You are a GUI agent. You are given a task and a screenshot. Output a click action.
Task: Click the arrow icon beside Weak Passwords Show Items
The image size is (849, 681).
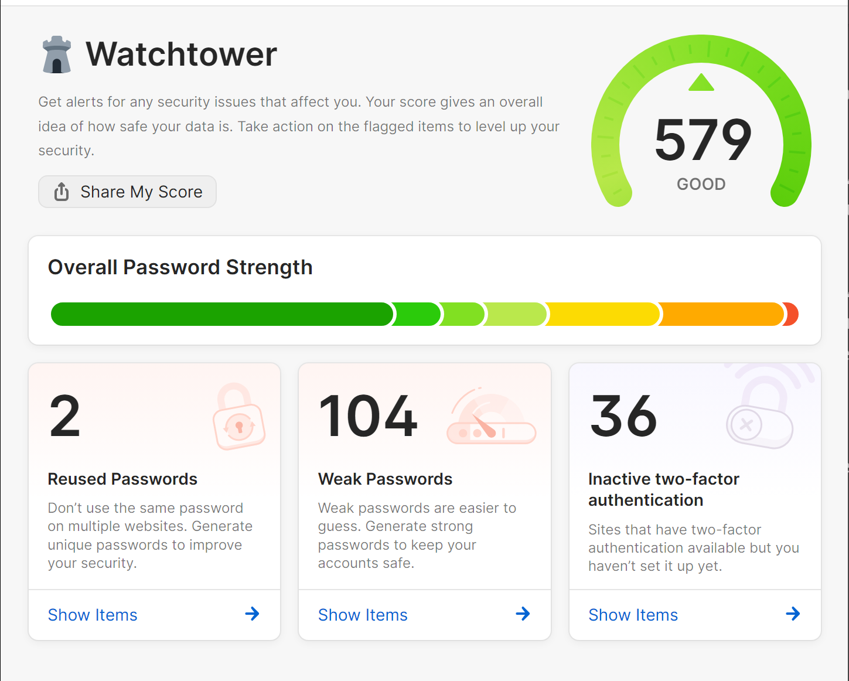tap(523, 614)
